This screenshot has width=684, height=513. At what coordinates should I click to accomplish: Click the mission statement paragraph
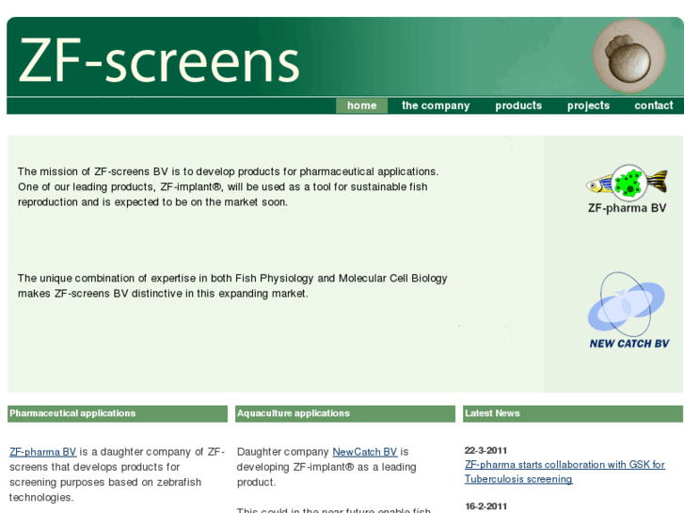[228, 187]
